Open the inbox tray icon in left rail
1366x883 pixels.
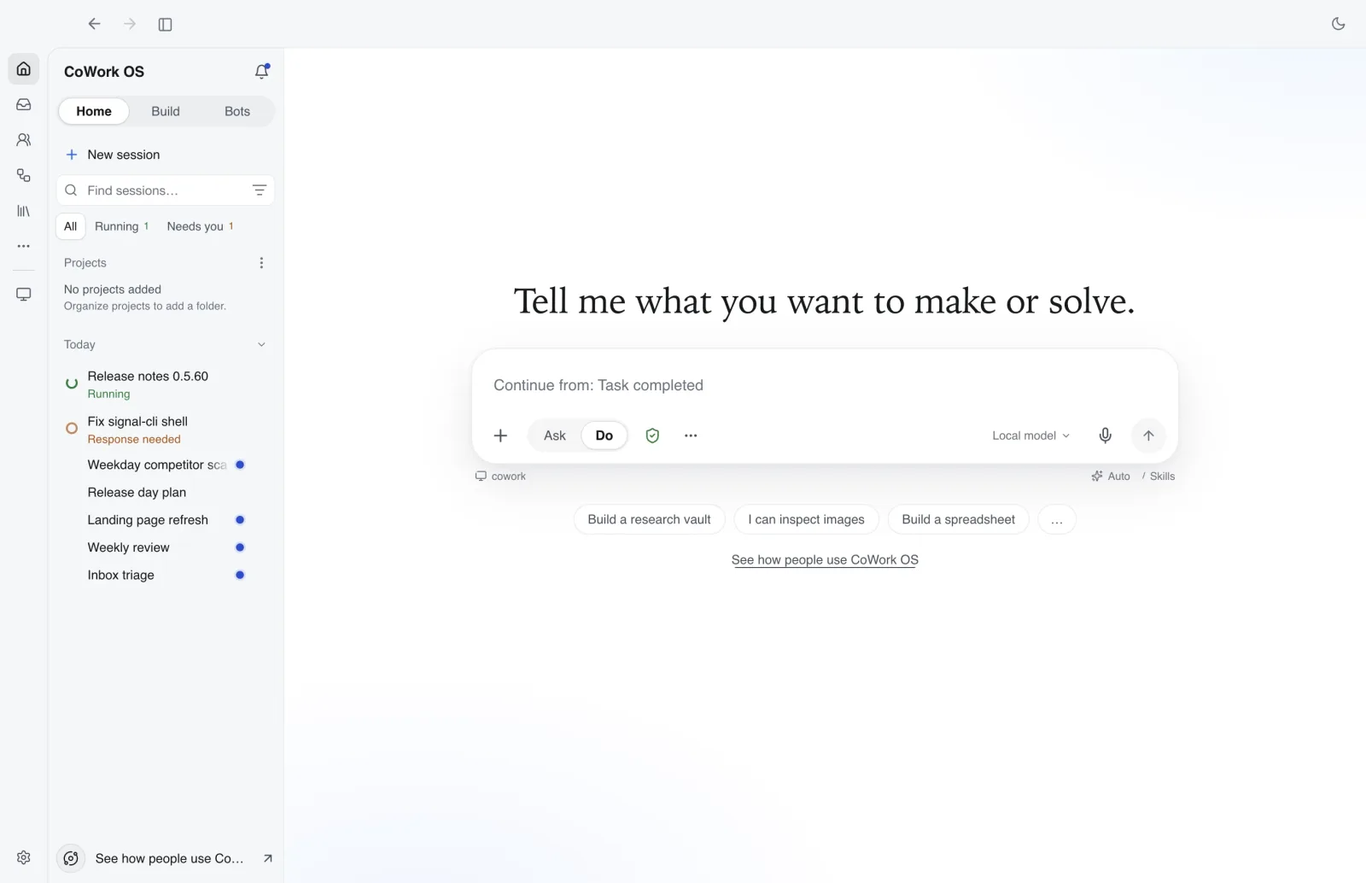coord(24,104)
